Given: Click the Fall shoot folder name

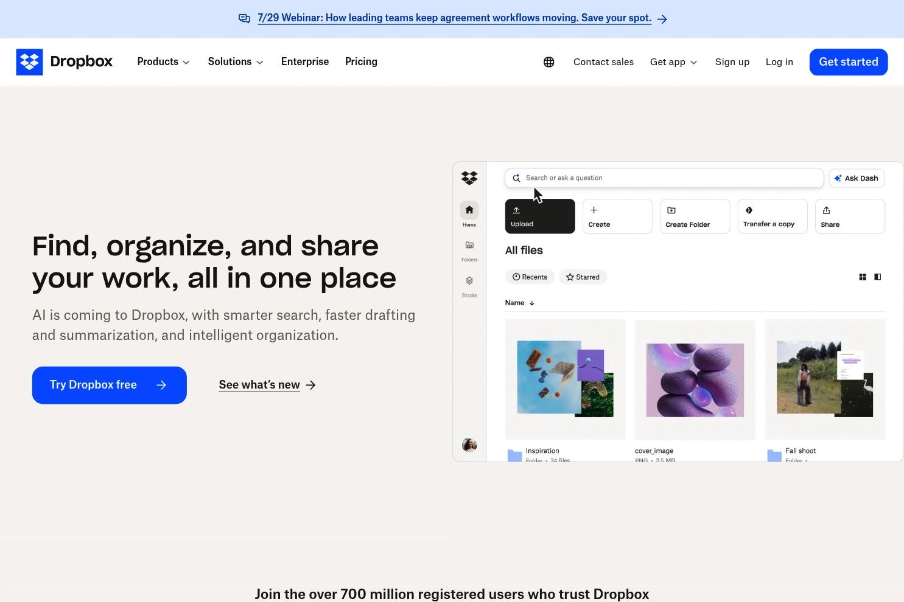Looking at the screenshot, I should tap(801, 451).
